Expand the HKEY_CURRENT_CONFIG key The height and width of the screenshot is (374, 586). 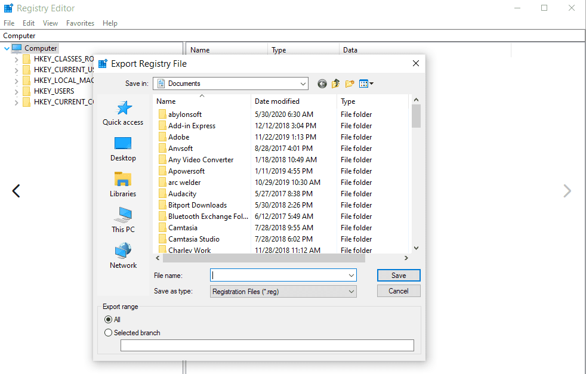coord(16,103)
